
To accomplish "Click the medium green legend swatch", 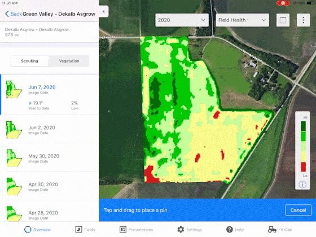I will (x=303, y=136).
